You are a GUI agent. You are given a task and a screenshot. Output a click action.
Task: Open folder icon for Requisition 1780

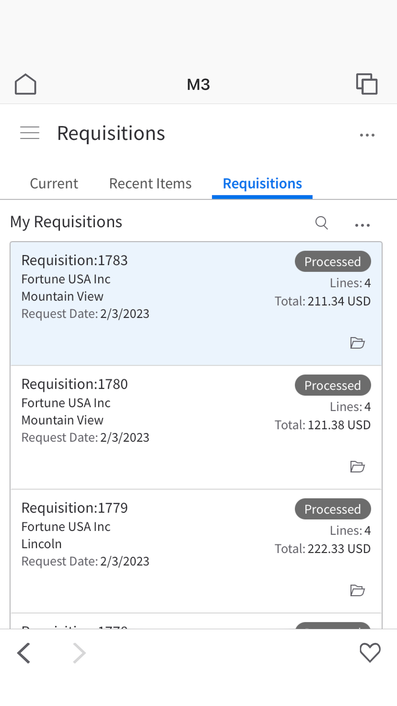pyautogui.click(x=357, y=467)
